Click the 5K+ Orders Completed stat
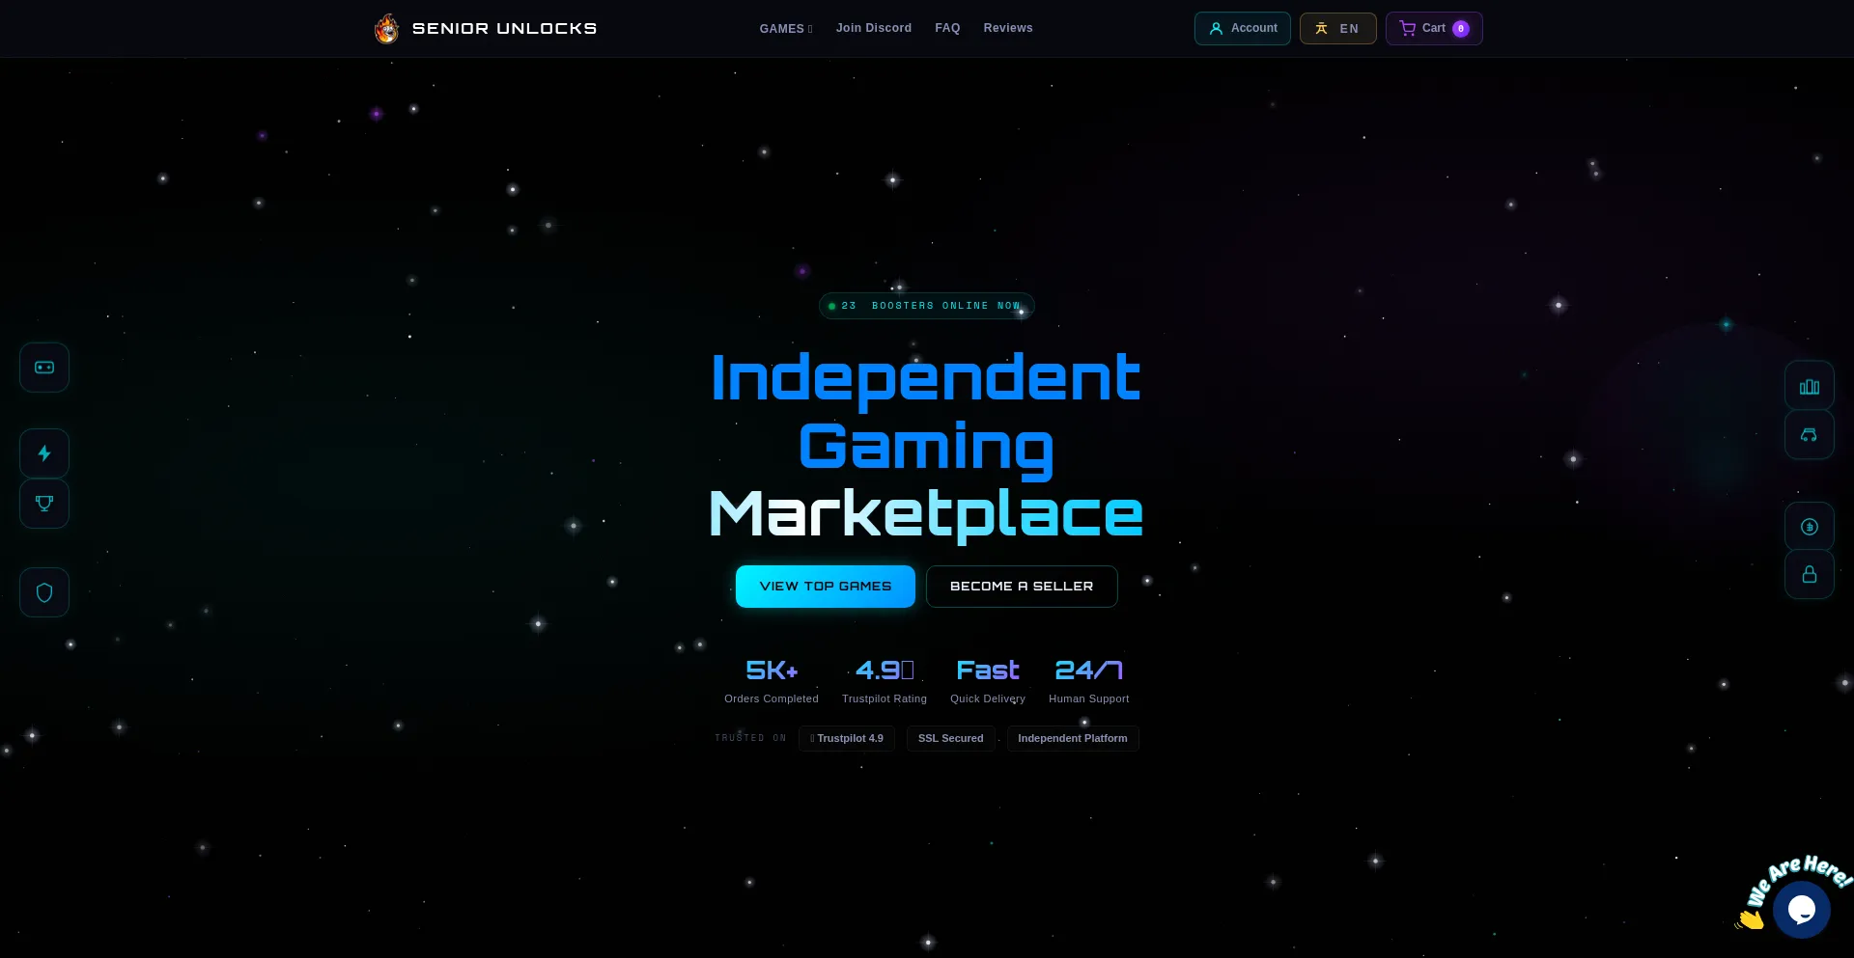Image resolution: width=1854 pixels, height=958 pixels. coord(772,681)
